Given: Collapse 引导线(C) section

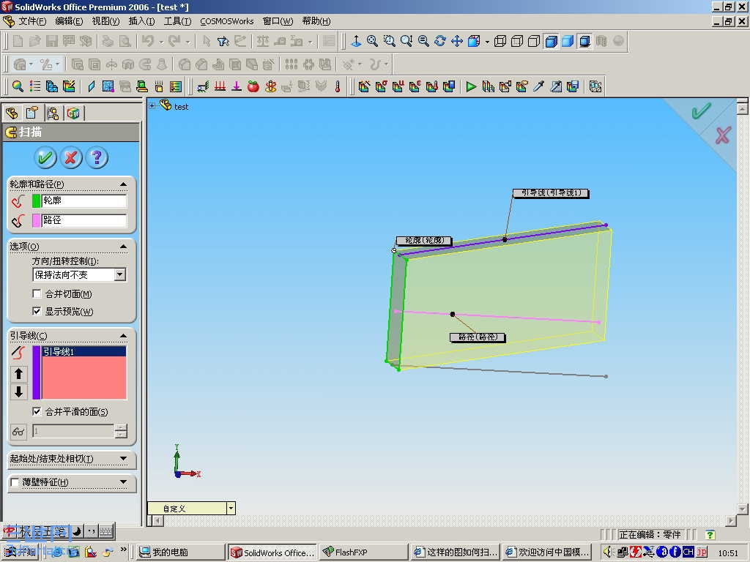Looking at the screenshot, I should click(123, 335).
